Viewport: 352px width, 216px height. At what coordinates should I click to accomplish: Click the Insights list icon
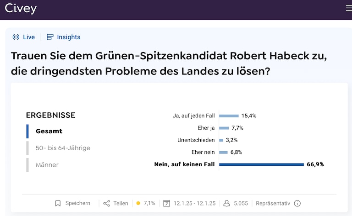point(50,37)
